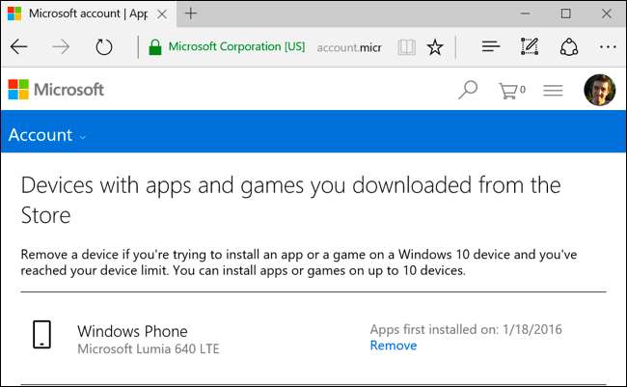Refresh the current page
Screen dimensions: 627x387
click(103, 46)
